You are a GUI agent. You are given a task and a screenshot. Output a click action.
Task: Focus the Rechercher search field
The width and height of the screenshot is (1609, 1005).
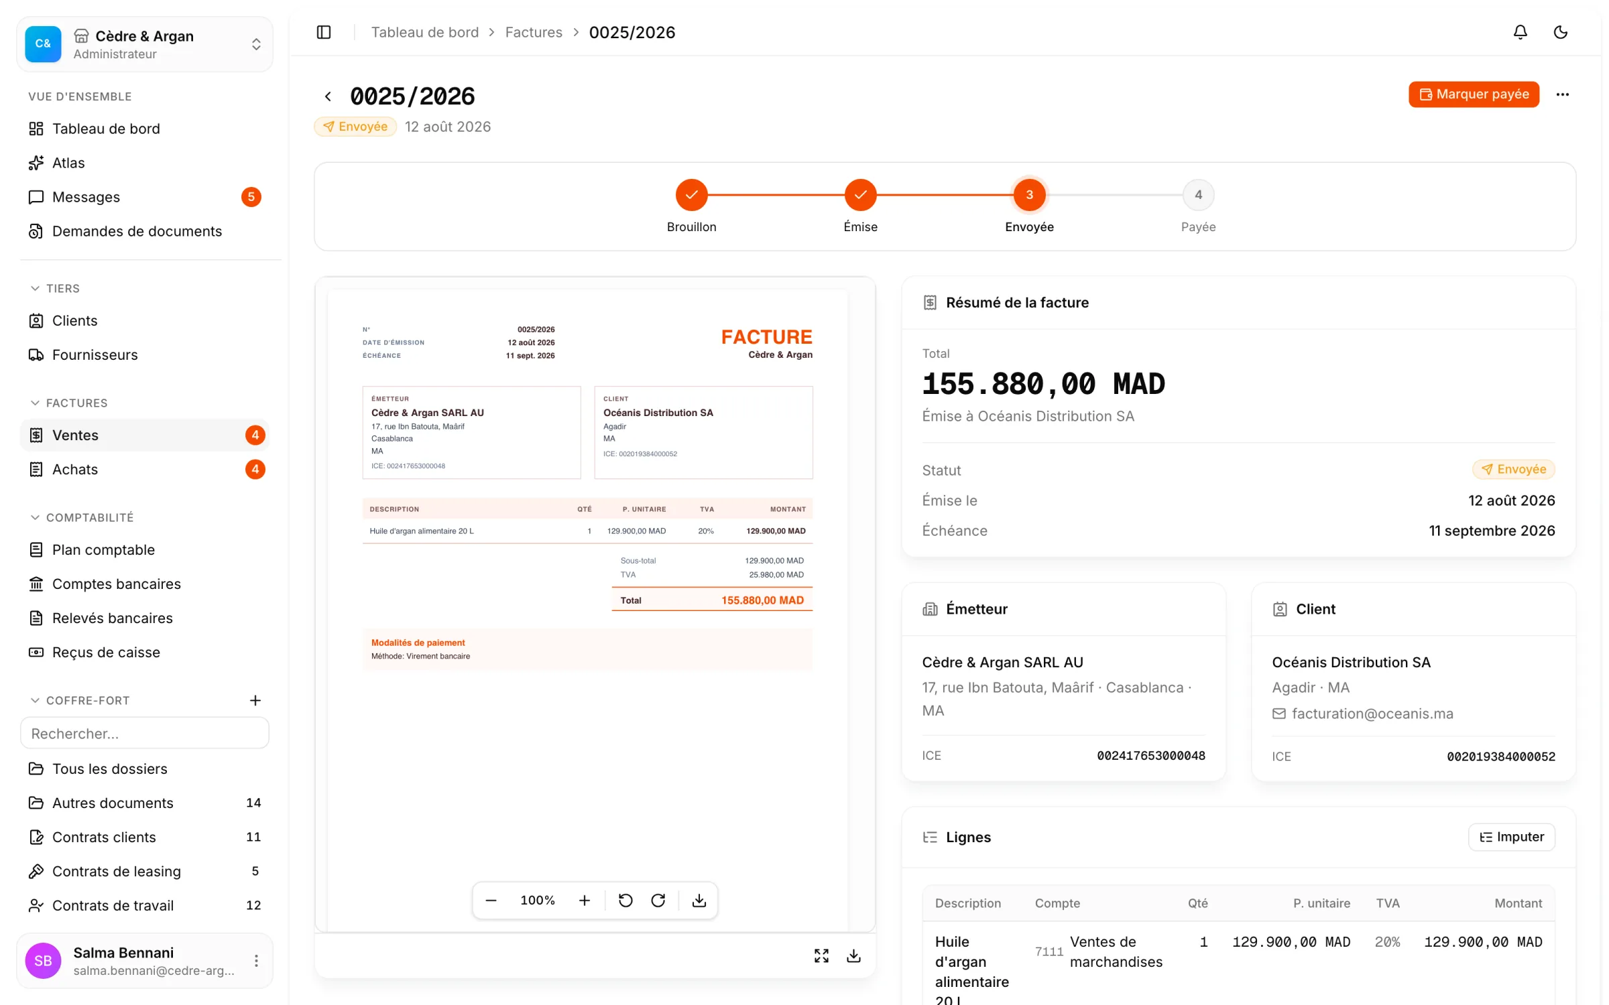(x=145, y=734)
